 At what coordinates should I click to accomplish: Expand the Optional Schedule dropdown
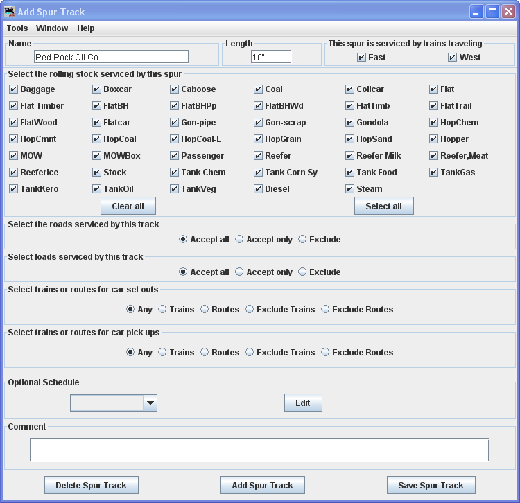click(x=150, y=403)
